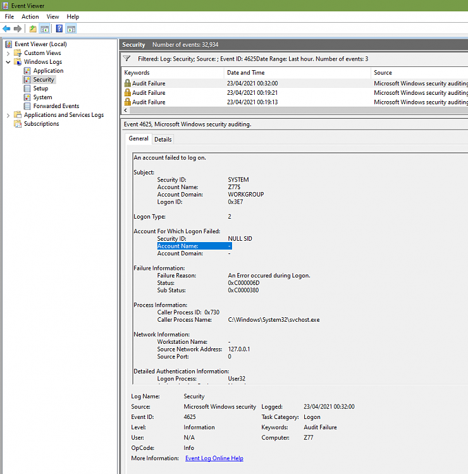The image size is (468, 474).
Task: Click the Computer value Z77
Action: (x=308, y=437)
